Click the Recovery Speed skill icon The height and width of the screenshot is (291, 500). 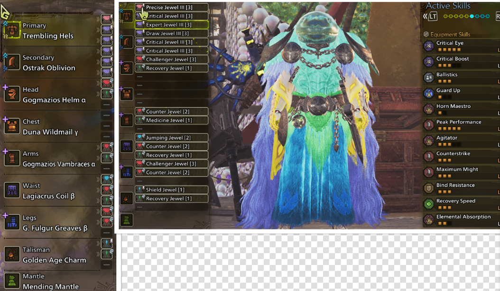(428, 204)
